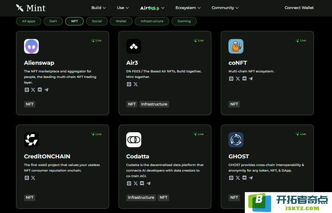Open Alienswap Discord icon

click(40, 90)
